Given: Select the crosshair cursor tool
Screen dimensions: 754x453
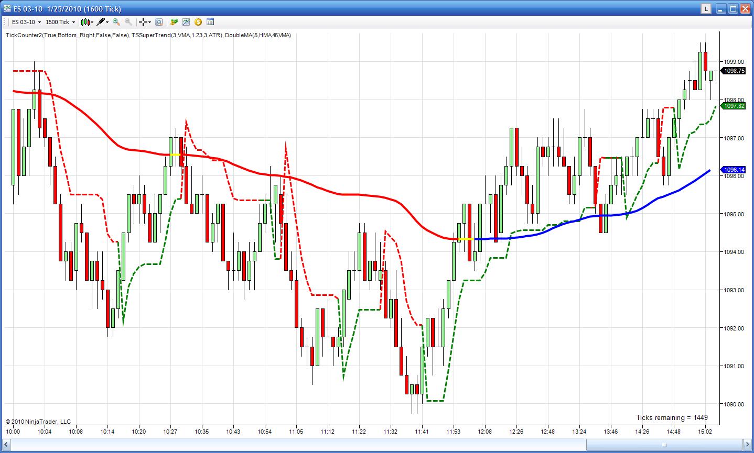Looking at the screenshot, I should point(143,22).
